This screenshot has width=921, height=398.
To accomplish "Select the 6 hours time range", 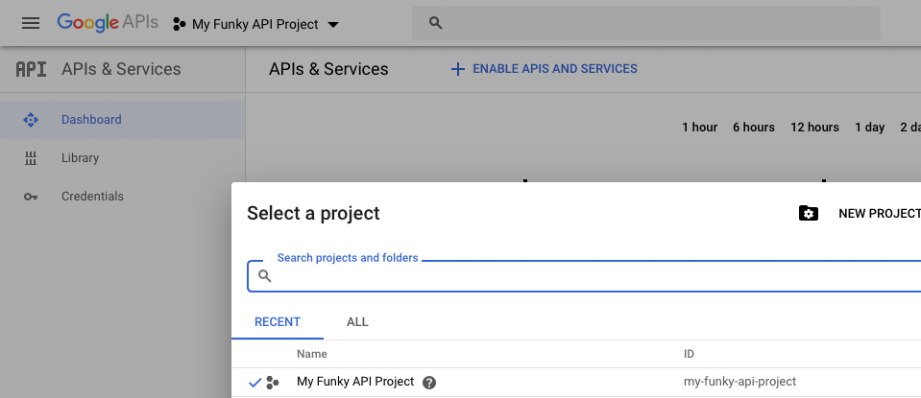I will [754, 128].
